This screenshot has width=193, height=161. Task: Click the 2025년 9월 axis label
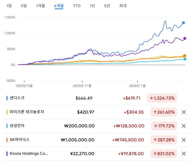[x=24, y=86]
